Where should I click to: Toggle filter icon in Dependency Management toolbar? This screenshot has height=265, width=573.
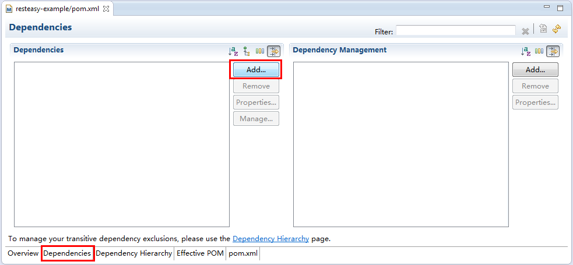[x=553, y=51]
